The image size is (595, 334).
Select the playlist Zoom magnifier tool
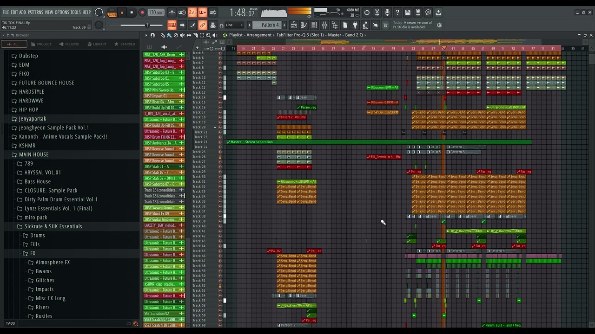click(208, 35)
